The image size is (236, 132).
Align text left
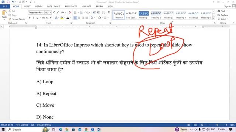tap(75, 18)
